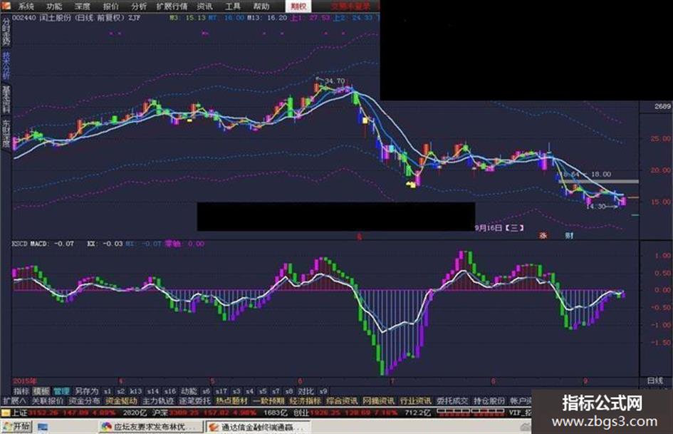Click 另存为 in the indicator bar
The width and height of the screenshot is (673, 434).
pyautogui.click(x=87, y=391)
